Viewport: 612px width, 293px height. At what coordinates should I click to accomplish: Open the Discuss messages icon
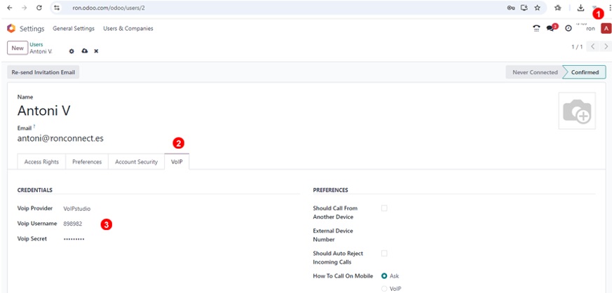tap(551, 29)
